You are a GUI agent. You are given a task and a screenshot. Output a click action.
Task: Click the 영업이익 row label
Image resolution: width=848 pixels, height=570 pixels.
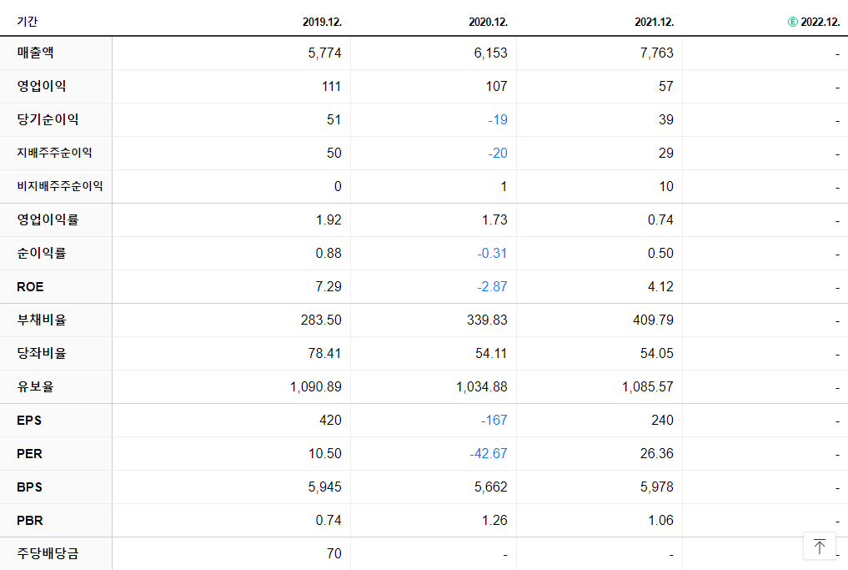[x=41, y=86]
